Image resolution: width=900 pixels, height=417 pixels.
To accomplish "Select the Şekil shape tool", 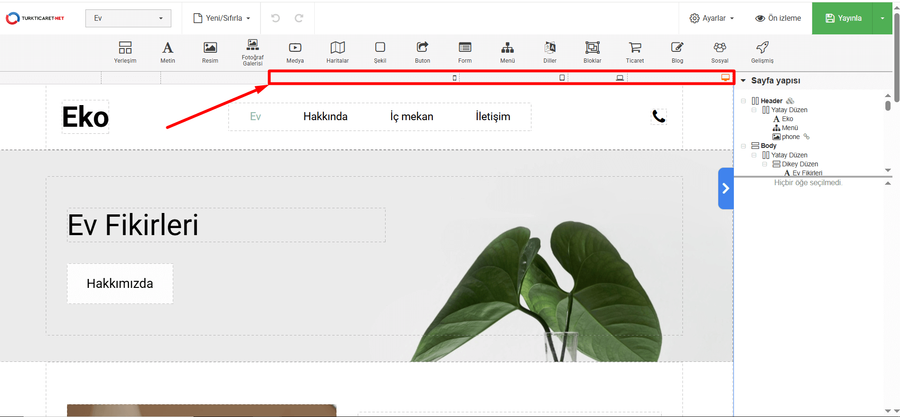I will point(380,52).
